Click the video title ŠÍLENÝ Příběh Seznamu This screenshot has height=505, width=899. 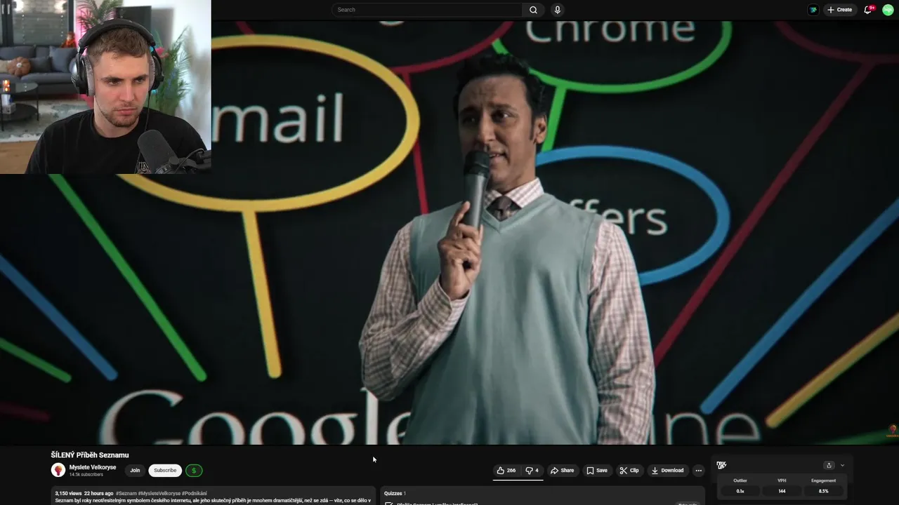90,455
